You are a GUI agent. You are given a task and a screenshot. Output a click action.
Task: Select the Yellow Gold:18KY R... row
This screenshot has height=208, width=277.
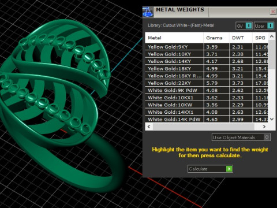pos(207,76)
